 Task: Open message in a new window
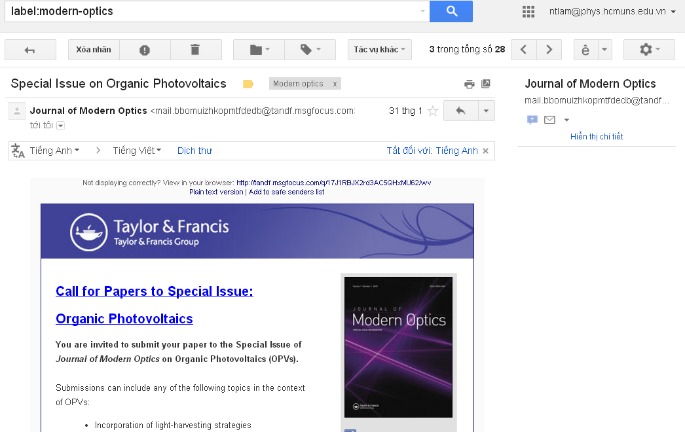point(486,84)
